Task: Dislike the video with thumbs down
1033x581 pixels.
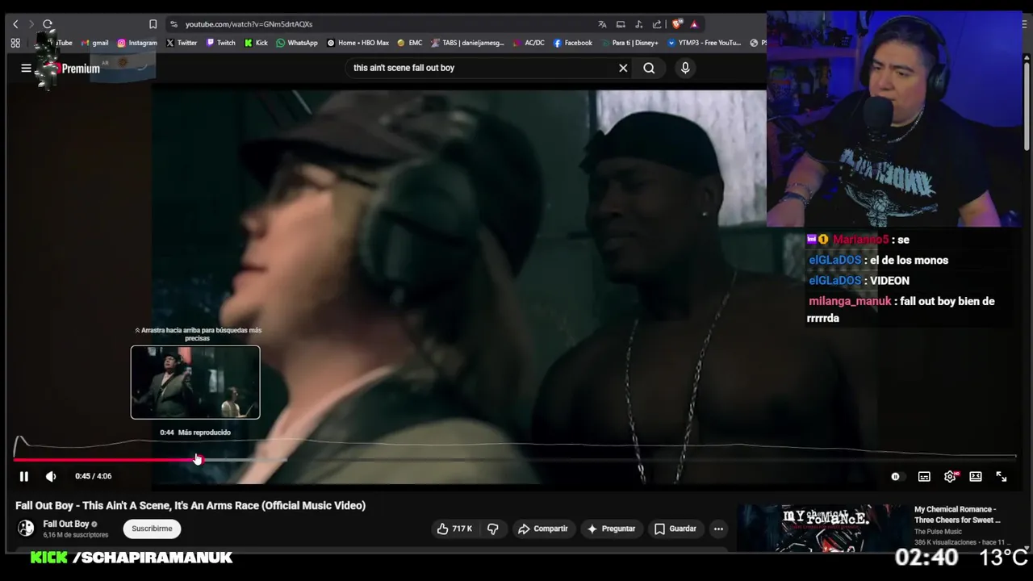Action: pyautogui.click(x=492, y=529)
